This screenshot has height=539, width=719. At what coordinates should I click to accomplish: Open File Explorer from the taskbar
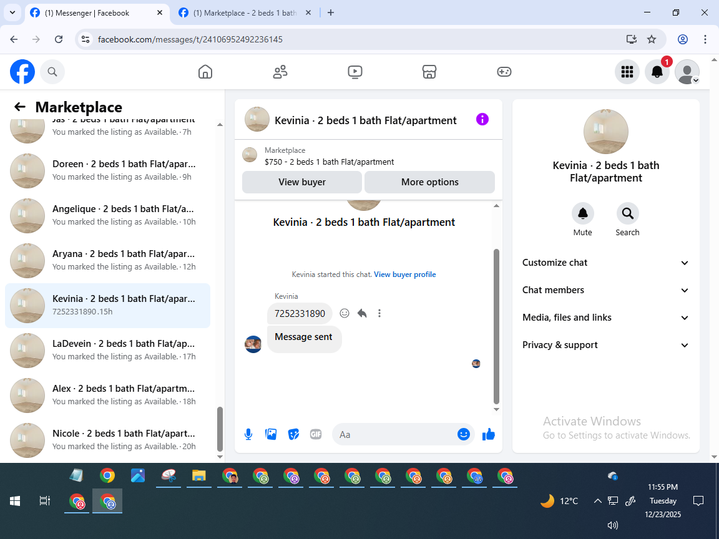coord(198,476)
